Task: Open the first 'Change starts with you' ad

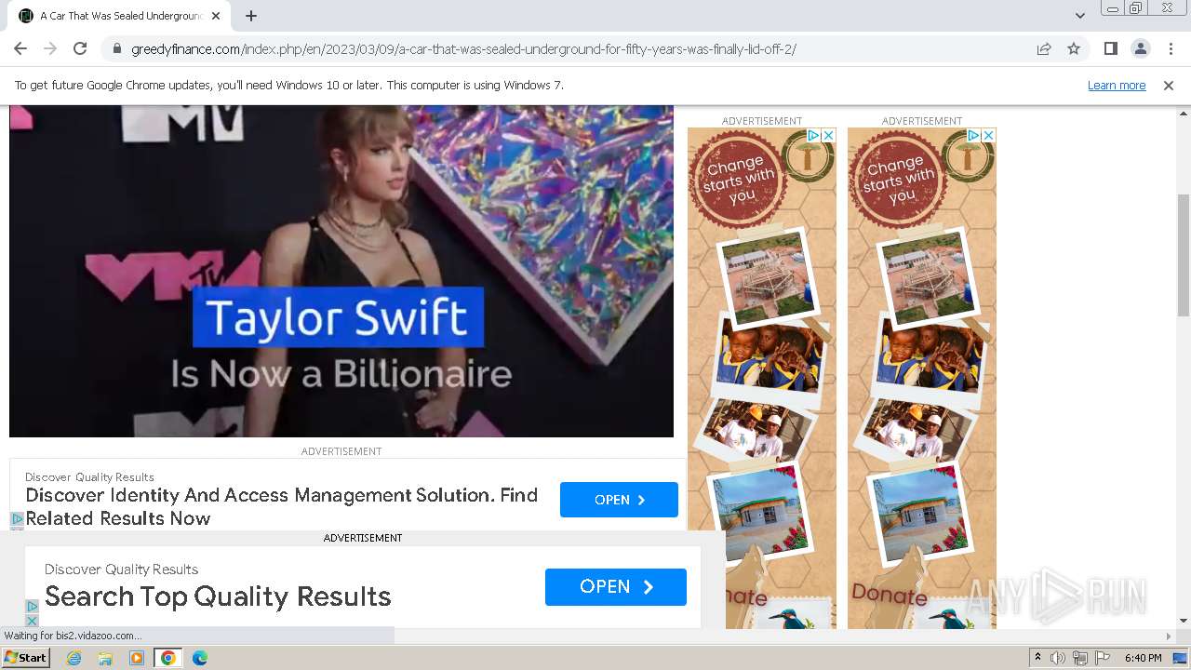Action: click(x=762, y=378)
